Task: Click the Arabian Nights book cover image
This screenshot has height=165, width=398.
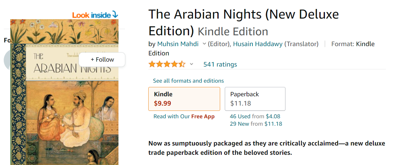Action: coord(64,108)
